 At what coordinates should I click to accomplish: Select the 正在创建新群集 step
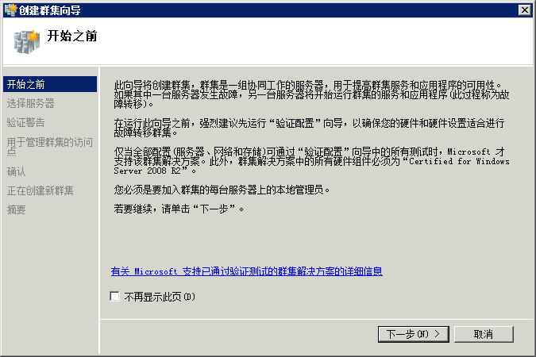[40, 190]
